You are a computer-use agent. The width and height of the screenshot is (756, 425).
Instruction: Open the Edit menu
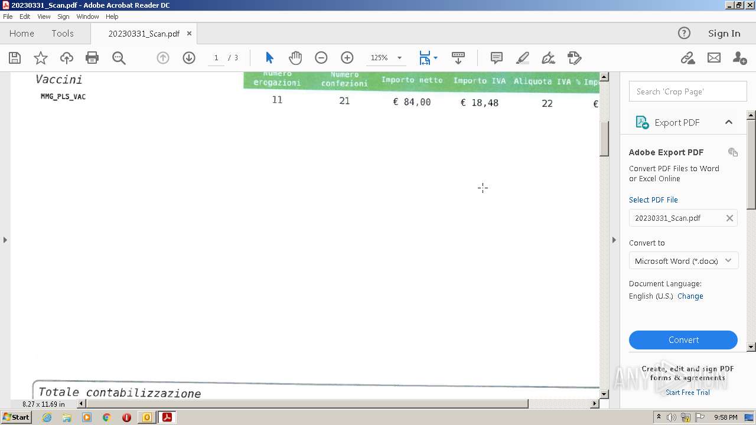(25, 17)
